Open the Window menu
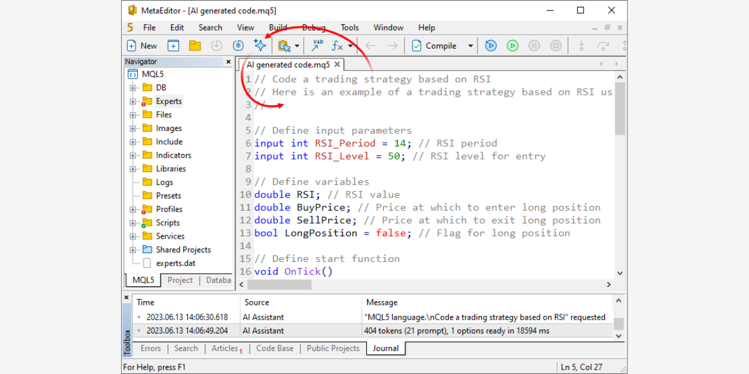Screen dimensions: 749x374 388,27
